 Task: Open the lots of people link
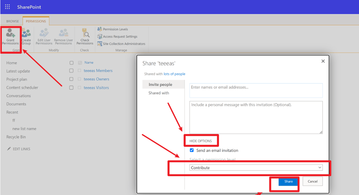(175, 74)
